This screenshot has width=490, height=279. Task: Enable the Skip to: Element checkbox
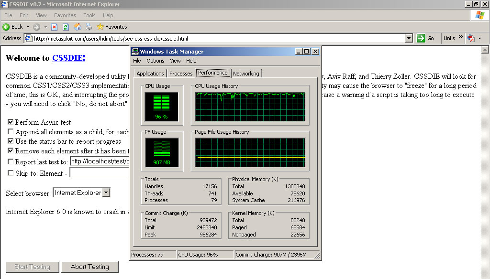pyautogui.click(x=11, y=173)
